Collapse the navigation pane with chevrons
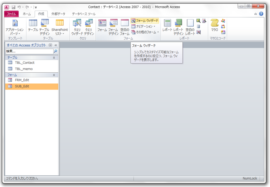 click(56, 45)
